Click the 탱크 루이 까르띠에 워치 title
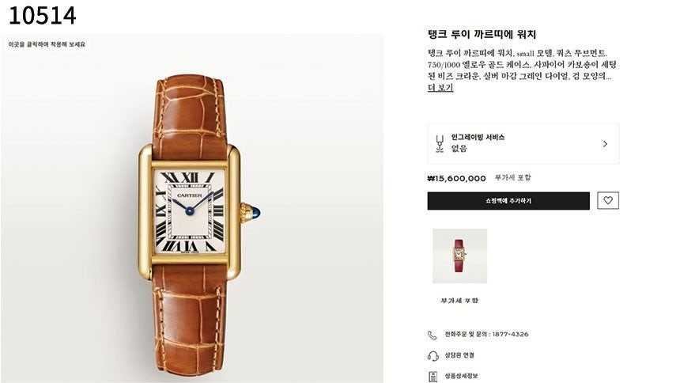The height and width of the screenshot is (383, 680). pos(482,34)
